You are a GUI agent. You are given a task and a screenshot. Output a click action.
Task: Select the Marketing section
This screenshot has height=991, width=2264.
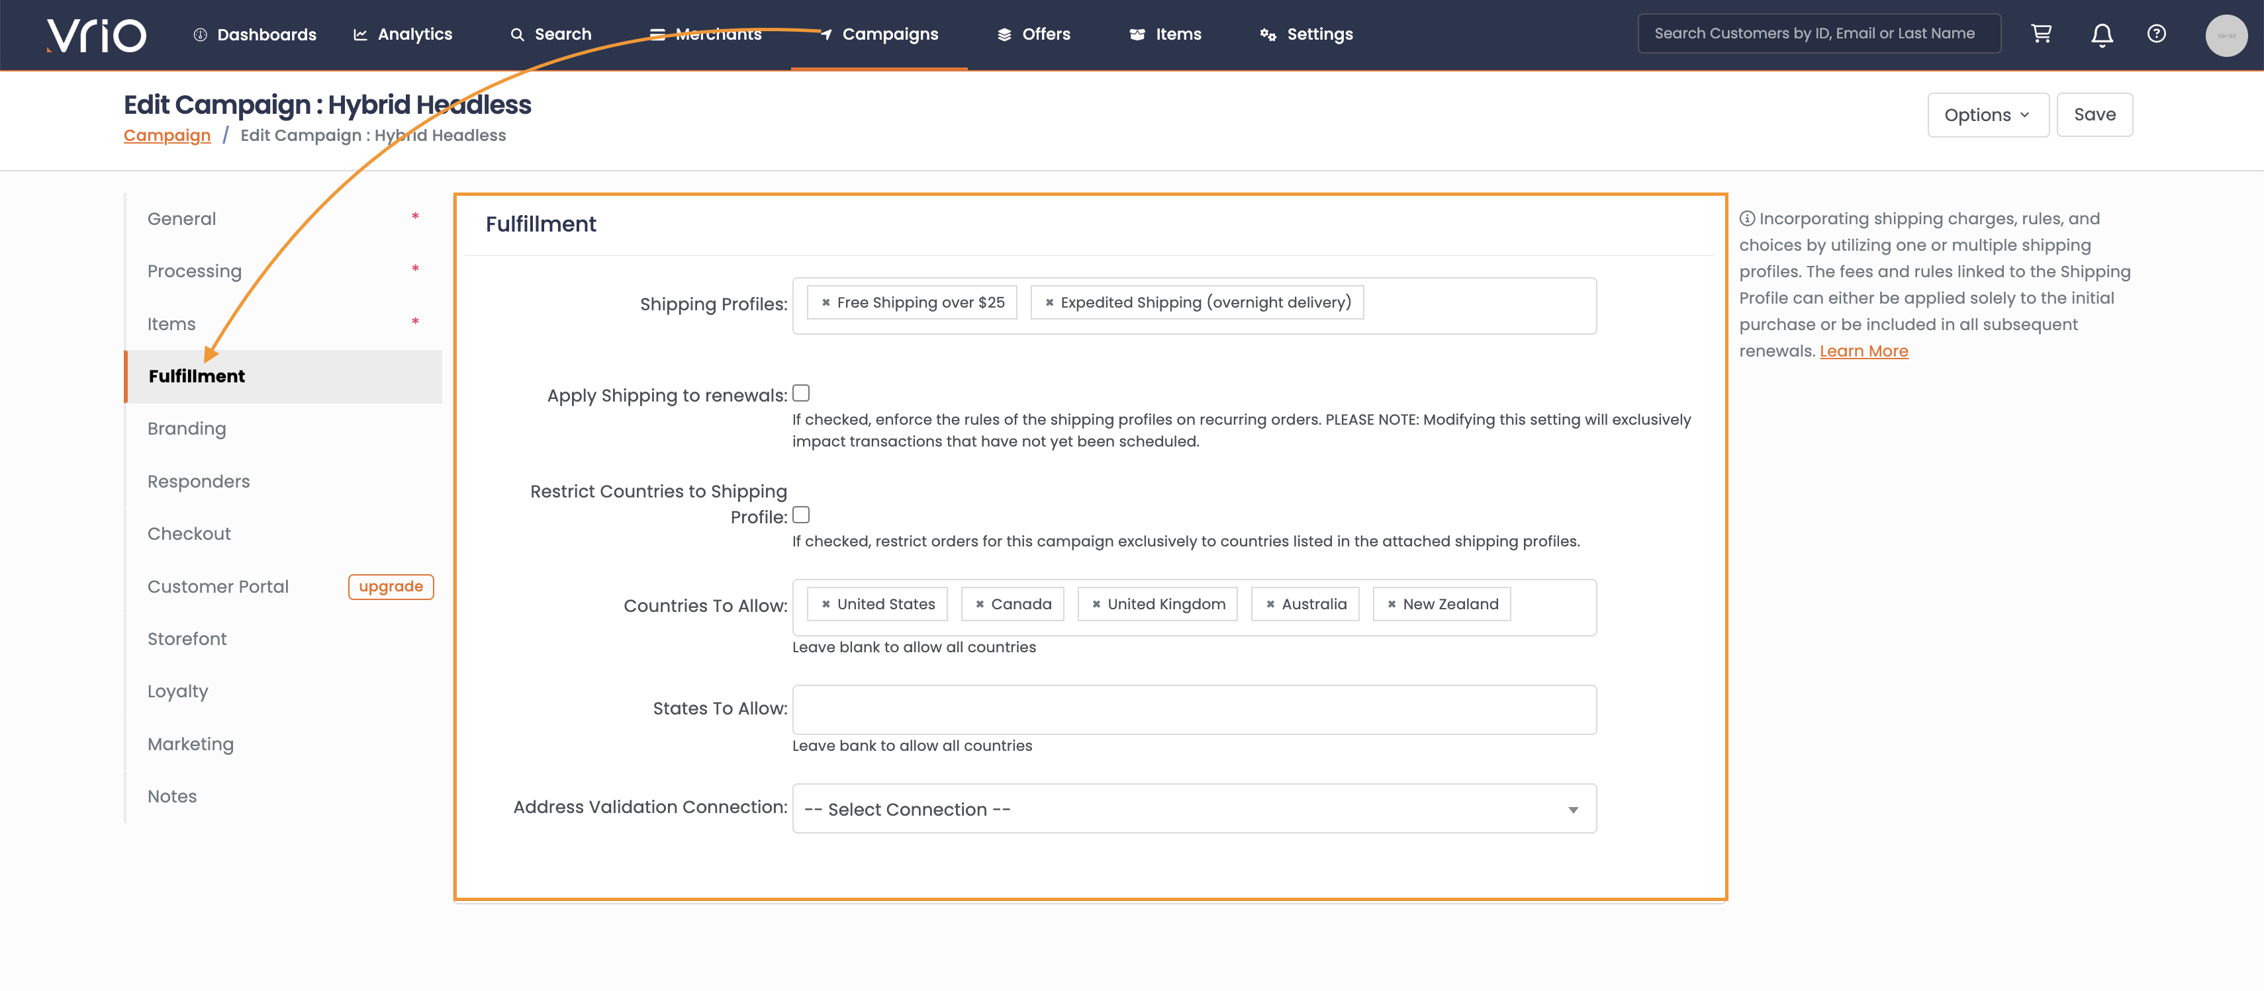(283, 744)
